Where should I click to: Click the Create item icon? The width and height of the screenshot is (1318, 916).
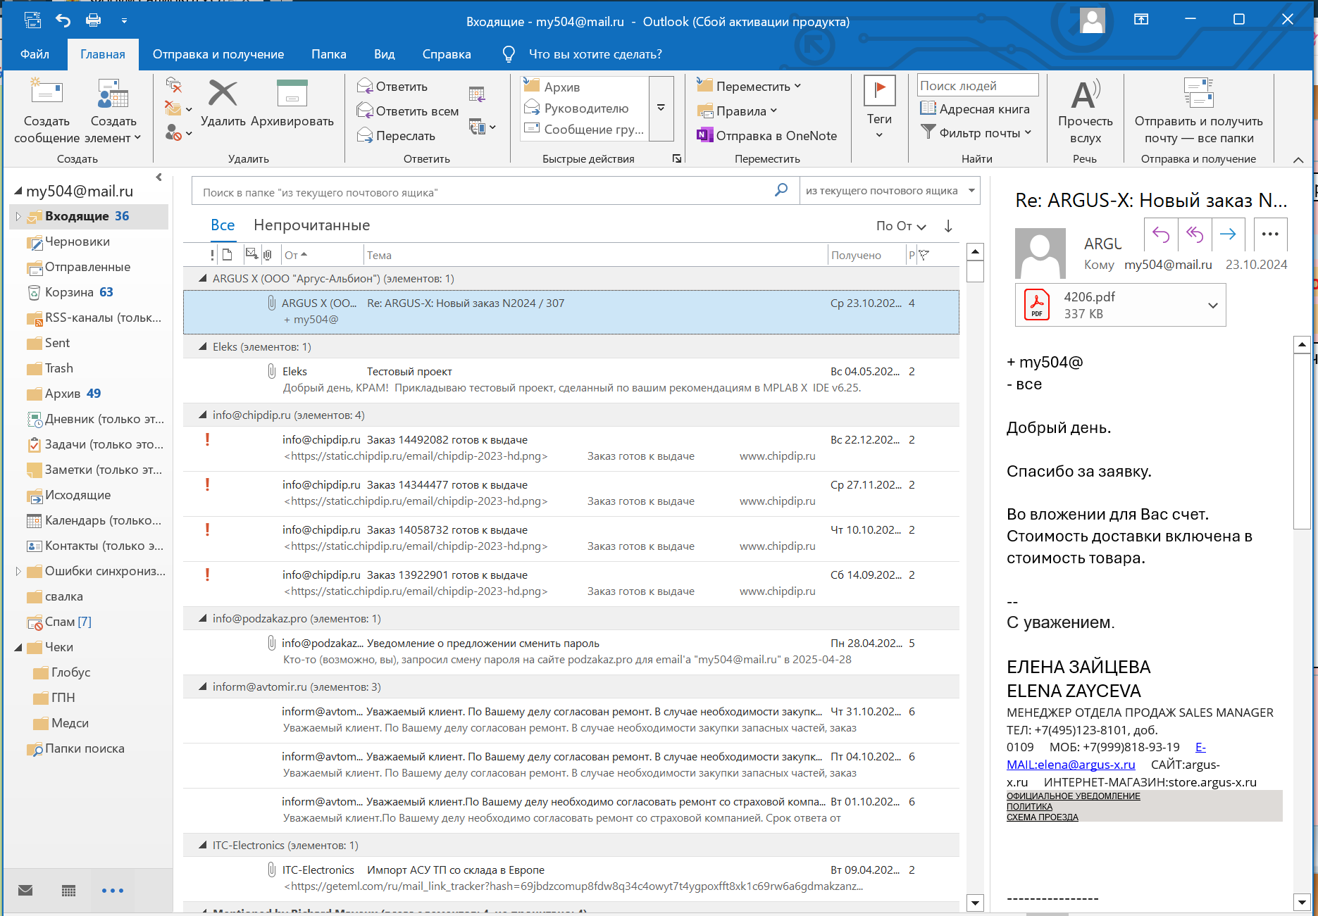[x=113, y=93]
